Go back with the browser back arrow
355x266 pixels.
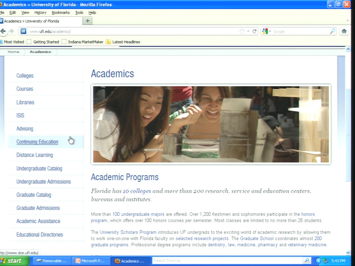pos(3,31)
